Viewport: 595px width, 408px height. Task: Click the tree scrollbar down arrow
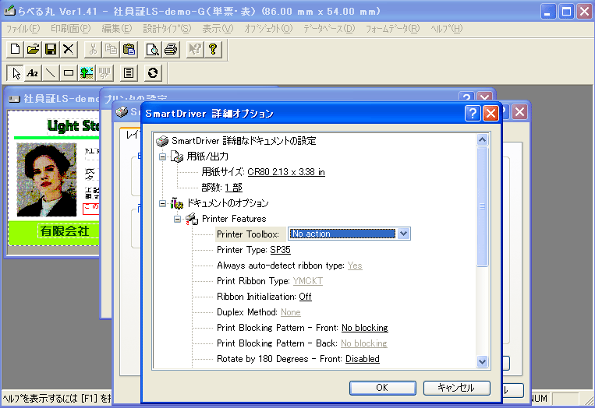click(482, 361)
